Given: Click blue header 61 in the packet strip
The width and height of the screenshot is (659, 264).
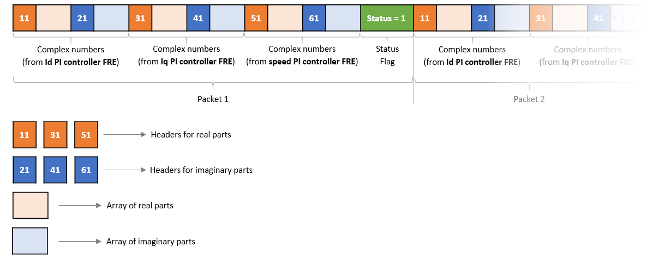Looking at the screenshot, I should pyautogui.click(x=314, y=18).
